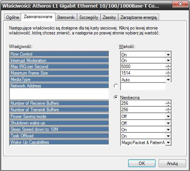Screen dimensions: 190x171
Task: Open the Interrupt Moderation value dropdown
Action: point(168,61)
